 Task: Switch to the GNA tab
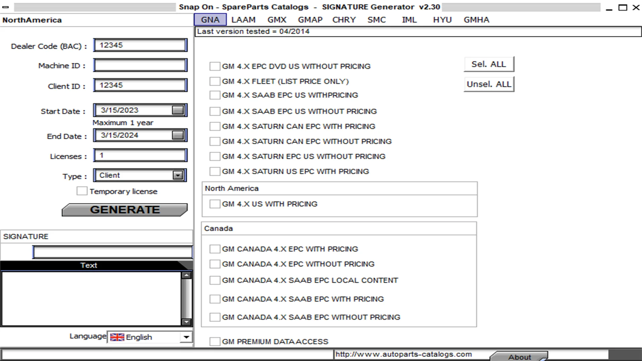click(x=210, y=20)
